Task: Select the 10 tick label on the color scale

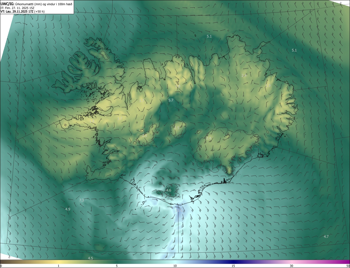Action: [x=175, y=266]
